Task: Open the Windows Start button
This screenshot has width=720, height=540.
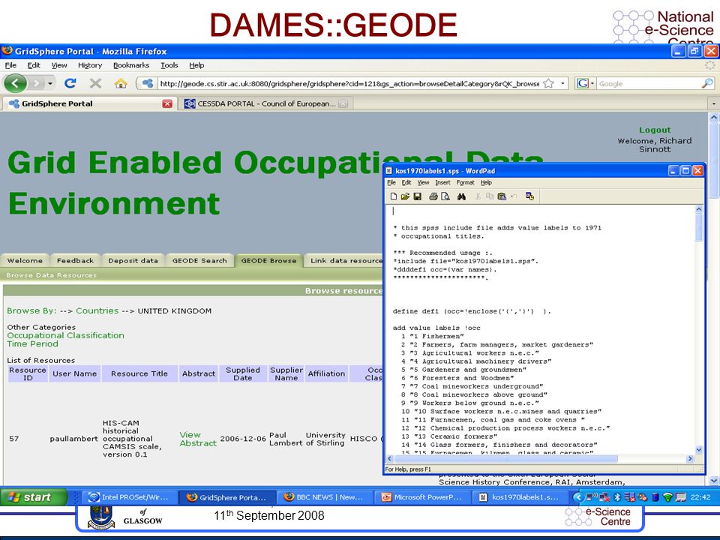Action: 33,496
